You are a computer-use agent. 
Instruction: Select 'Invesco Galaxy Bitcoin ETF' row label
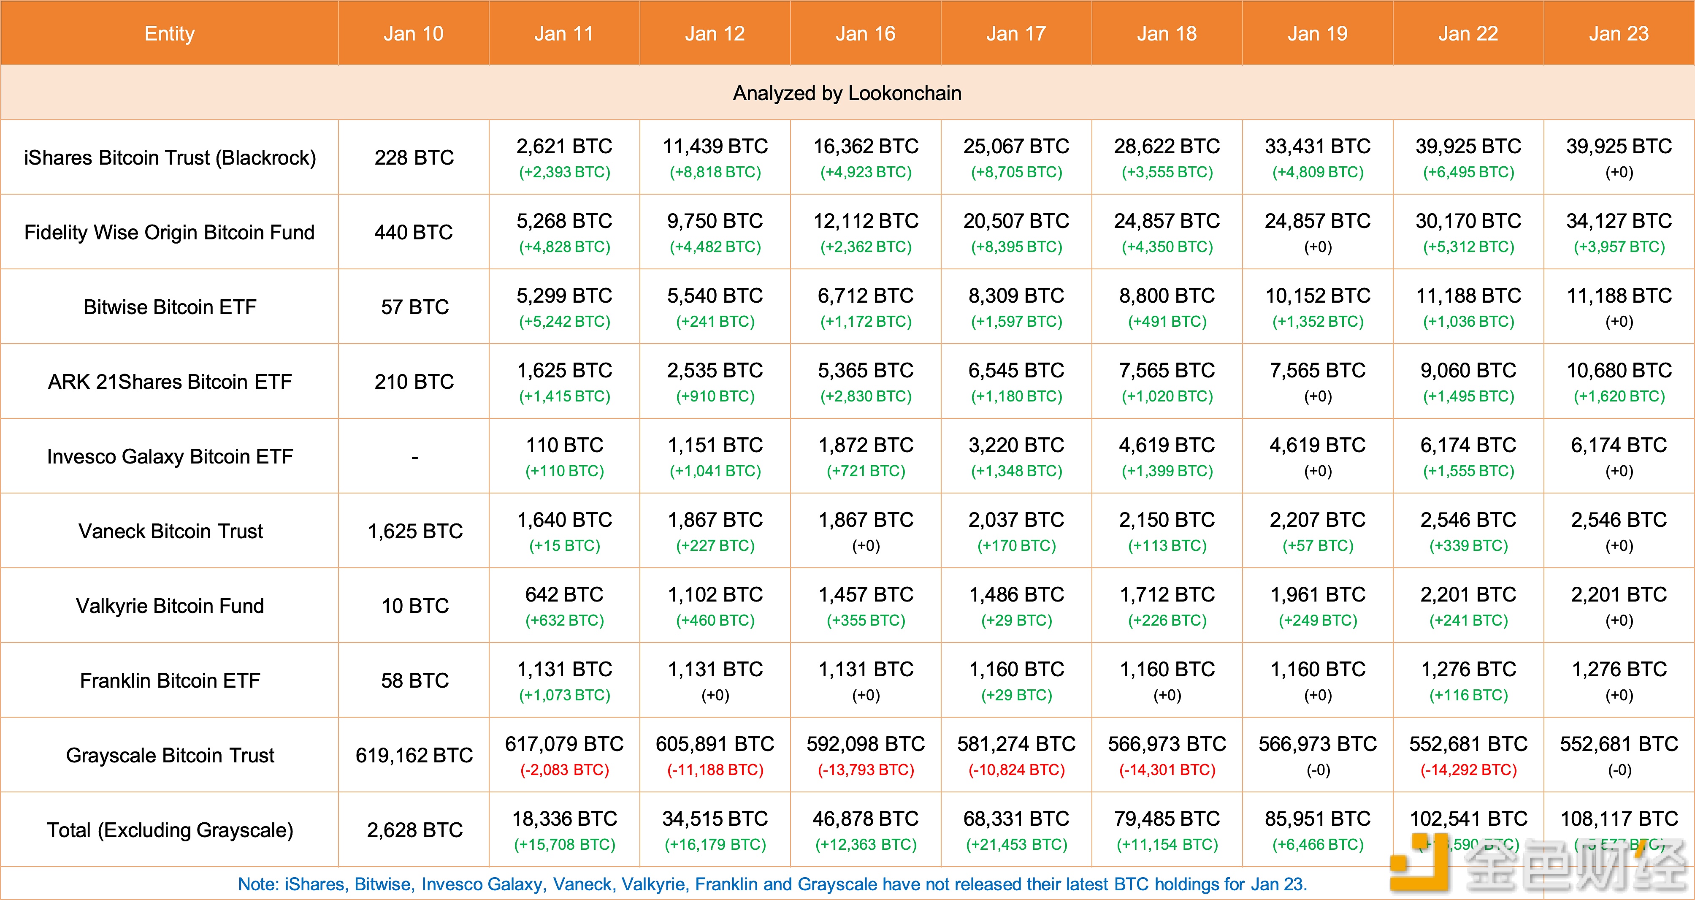click(170, 457)
